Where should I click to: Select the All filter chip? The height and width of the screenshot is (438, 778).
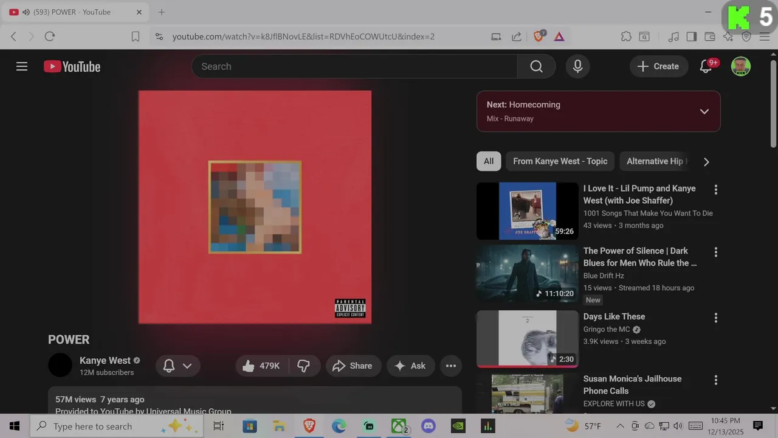click(x=489, y=161)
